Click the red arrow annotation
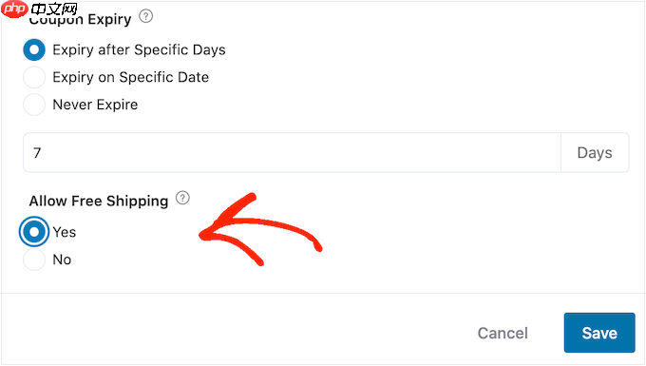Screen dimensions: 646x366 (x=260, y=229)
